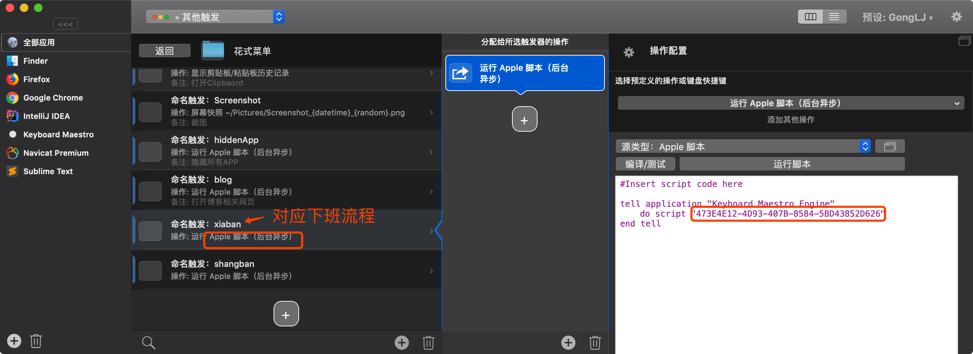
Task: Delete assigned action with trash icon
Action: tap(595, 342)
